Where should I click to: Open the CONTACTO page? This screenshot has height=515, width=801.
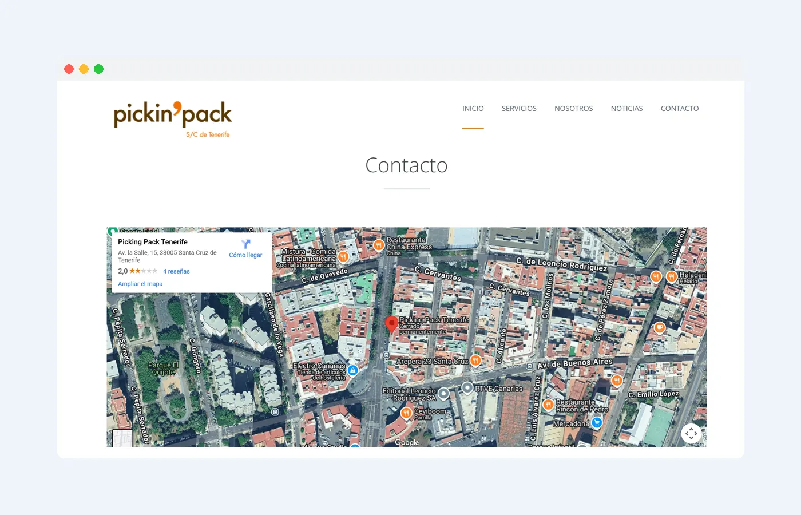click(x=680, y=108)
